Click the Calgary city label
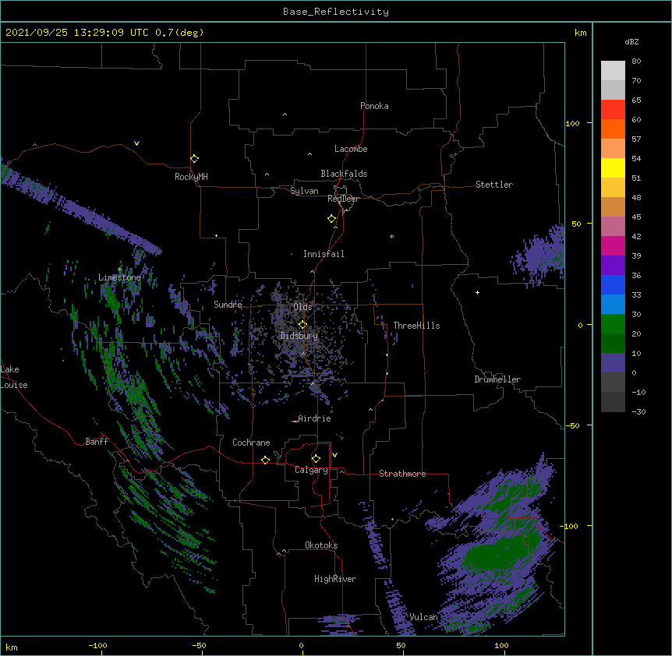The width and height of the screenshot is (672, 656). click(311, 470)
